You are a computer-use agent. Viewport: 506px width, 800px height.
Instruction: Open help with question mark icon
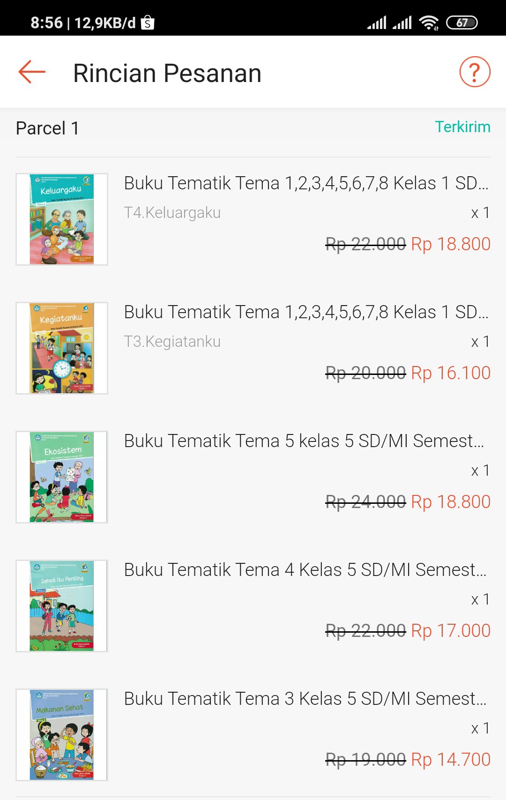(x=475, y=72)
